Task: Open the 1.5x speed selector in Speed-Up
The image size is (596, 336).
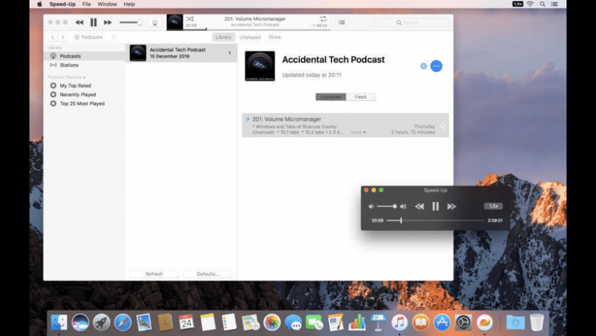Action: tap(493, 206)
